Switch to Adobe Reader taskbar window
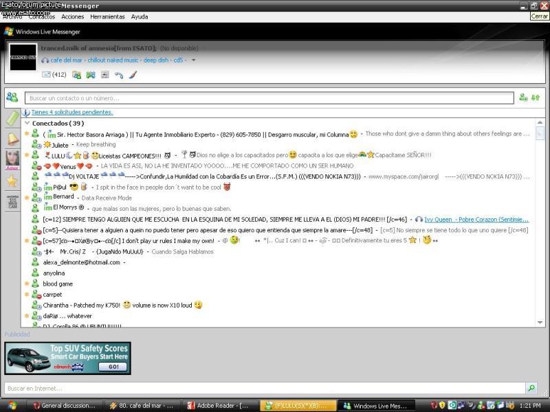550x412 pixels. tap(220, 406)
